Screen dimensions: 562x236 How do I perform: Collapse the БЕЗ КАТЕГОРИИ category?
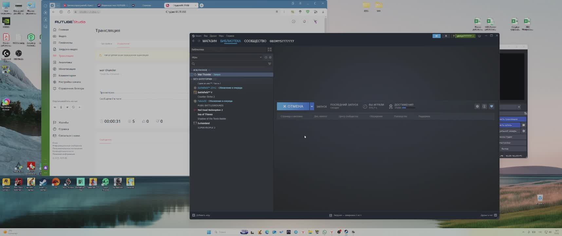(x=192, y=79)
